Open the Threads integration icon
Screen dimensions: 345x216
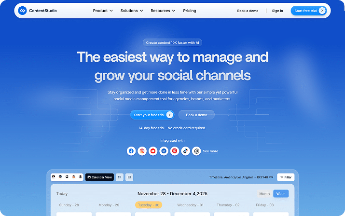(196, 151)
